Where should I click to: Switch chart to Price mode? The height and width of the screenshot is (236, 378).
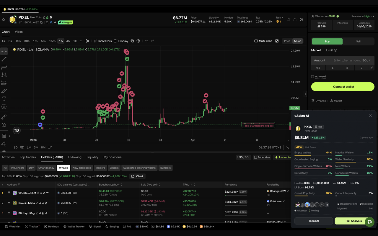pyautogui.click(x=287, y=41)
